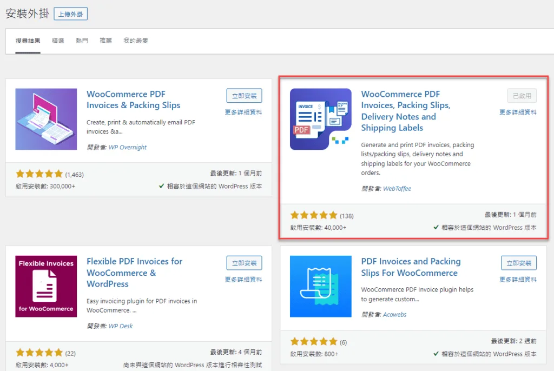Open the WP Overnight developer link
Screen dimensions: 554x371
[127, 147]
